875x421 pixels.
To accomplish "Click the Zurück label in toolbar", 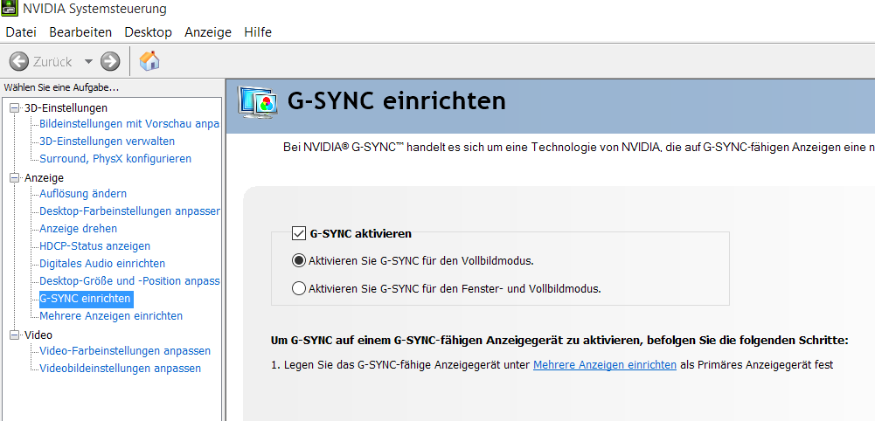I will point(52,62).
